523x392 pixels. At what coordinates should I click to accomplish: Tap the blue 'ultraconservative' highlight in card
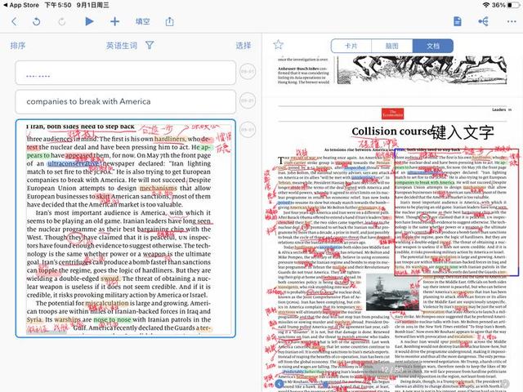74,163
